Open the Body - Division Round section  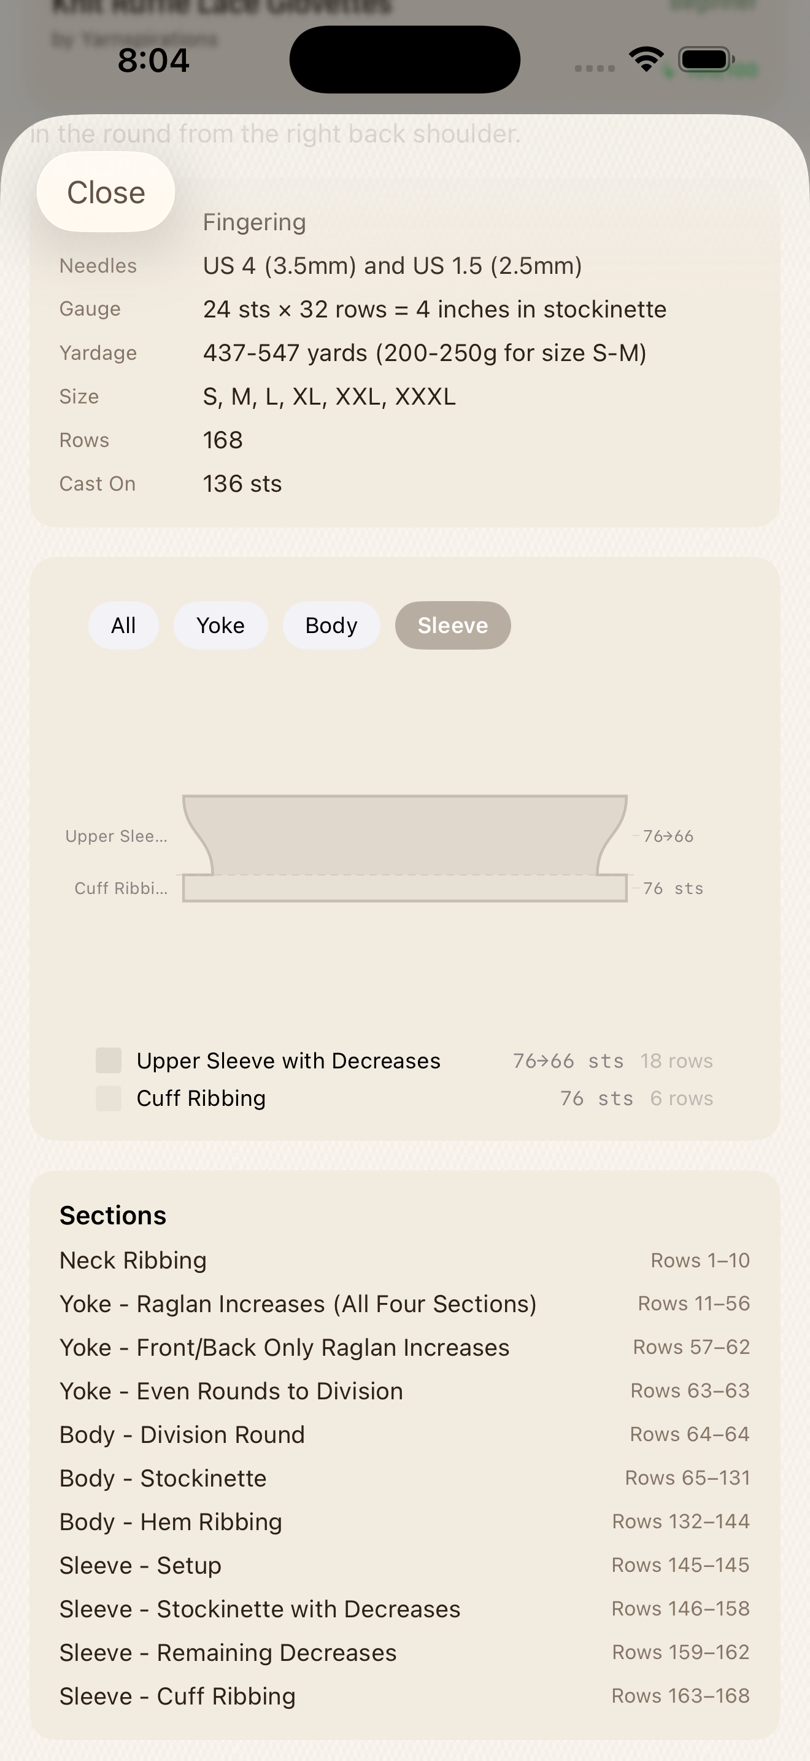(x=404, y=1434)
